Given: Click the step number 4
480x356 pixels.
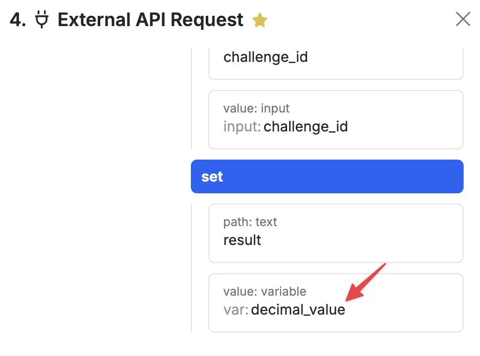Looking at the screenshot, I should (x=17, y=20).
